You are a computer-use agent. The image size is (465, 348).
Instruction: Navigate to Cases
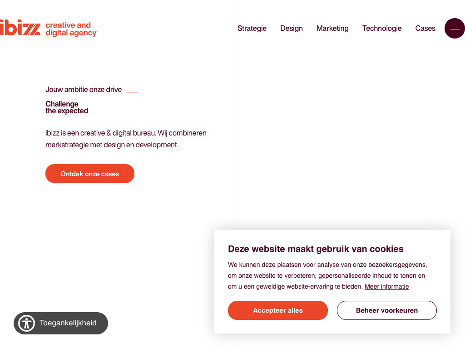[x=425, y=28]
